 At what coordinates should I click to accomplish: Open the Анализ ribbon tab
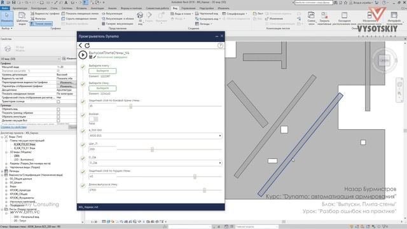112,8
